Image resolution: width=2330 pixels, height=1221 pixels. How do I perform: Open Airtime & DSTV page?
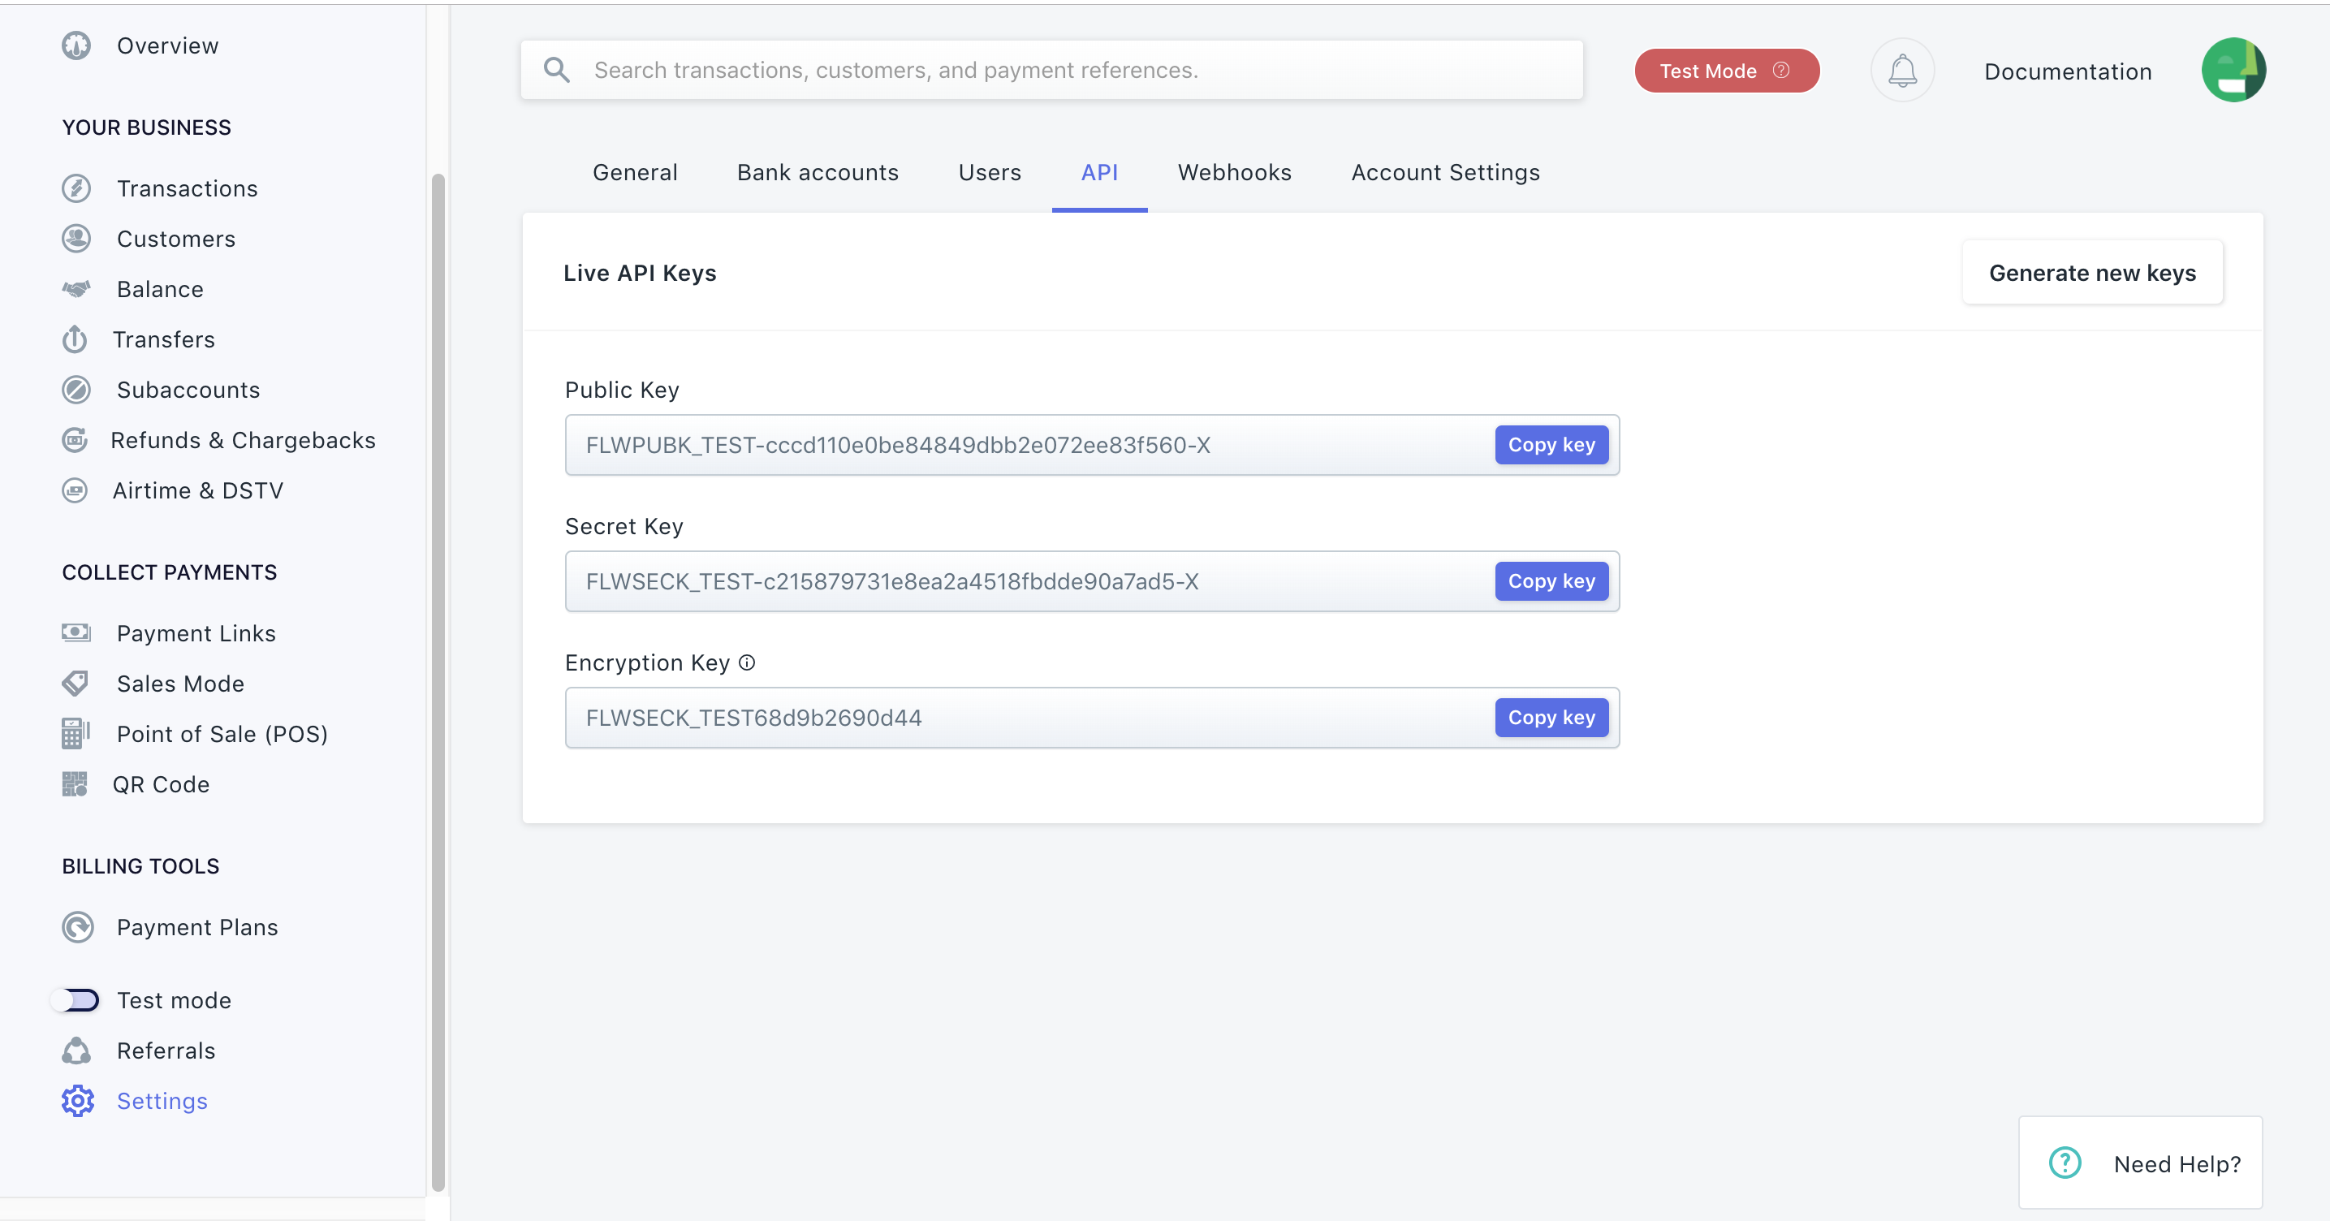[x=198, y=490]
